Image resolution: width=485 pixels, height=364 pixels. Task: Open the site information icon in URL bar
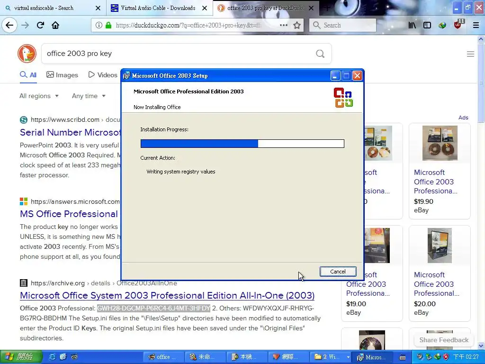click(x=99, y=25)
